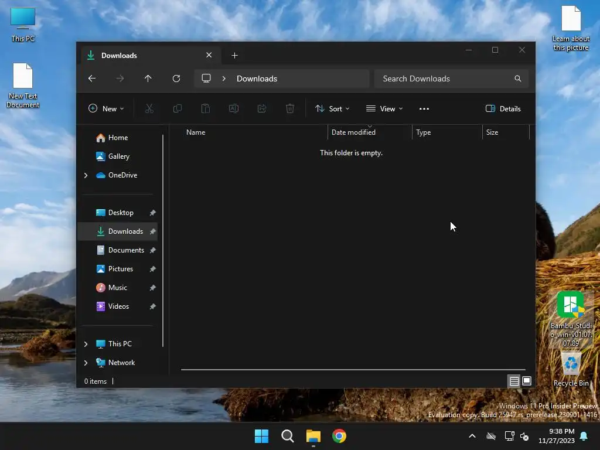This screenshot has height=450, width=600.
Task: Open the New item dropdown
Action: tap(106, 108)
